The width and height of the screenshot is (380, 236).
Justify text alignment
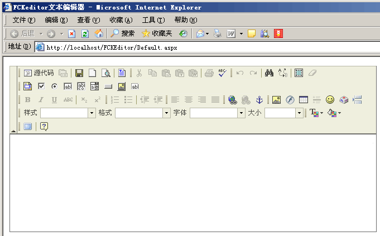(x=215, y=100)
